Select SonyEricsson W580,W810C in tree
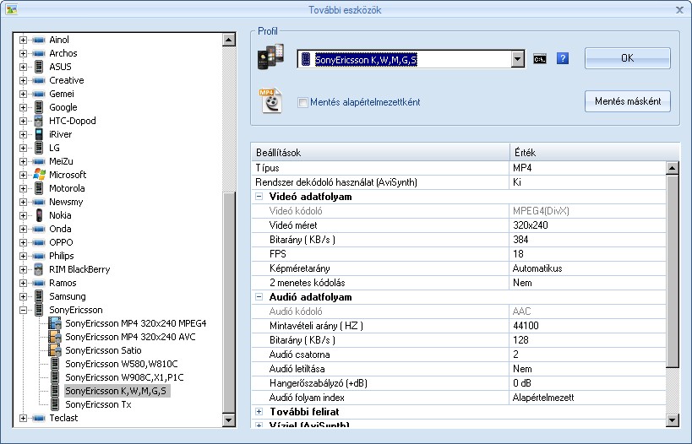This screenshot has height=444, width=692. (x=122, y=364)
